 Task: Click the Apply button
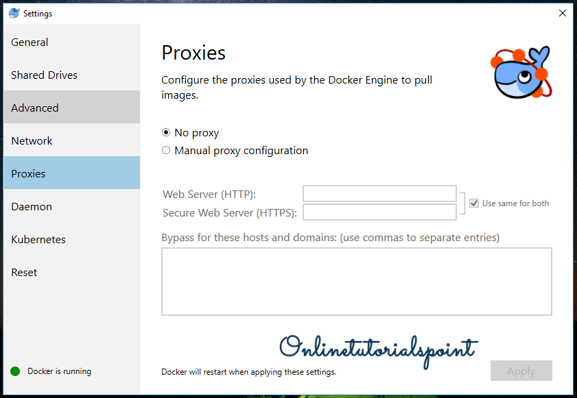pyautogui.click(x=521, y=371)
